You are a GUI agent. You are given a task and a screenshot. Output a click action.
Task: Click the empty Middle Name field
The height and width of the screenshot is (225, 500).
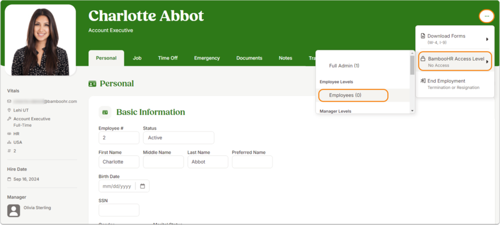click(x=163, y=162)
